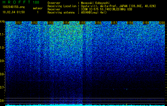Click the ICOM IC-575 receiver text

pyautogui.click(x=107, y=9)
